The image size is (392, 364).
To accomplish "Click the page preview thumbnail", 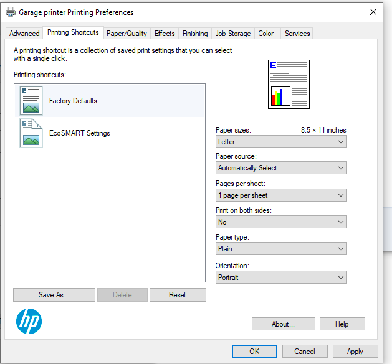I will pos(289,84).
